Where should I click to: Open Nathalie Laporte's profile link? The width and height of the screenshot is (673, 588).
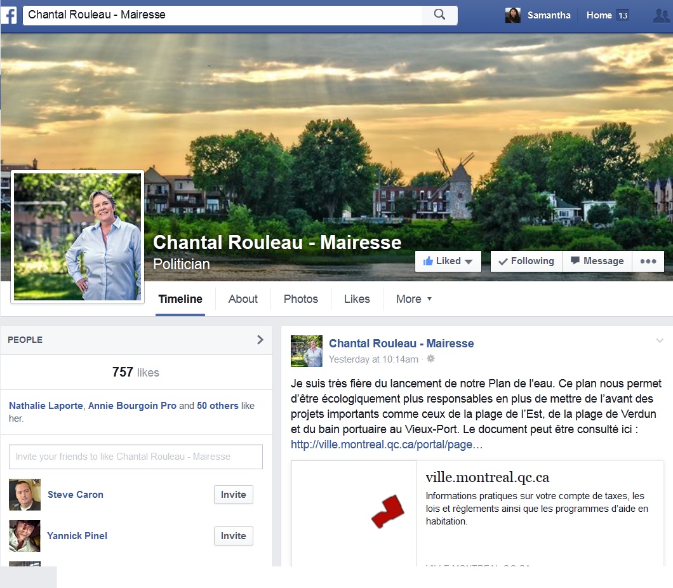[46, 406]
